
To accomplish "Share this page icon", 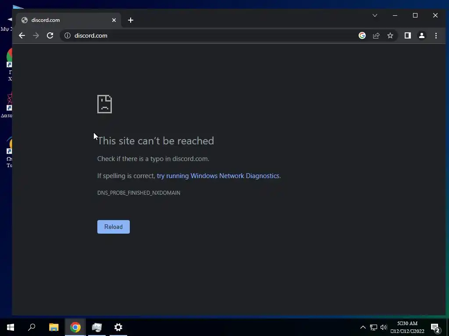I will (x=376, y=35).
